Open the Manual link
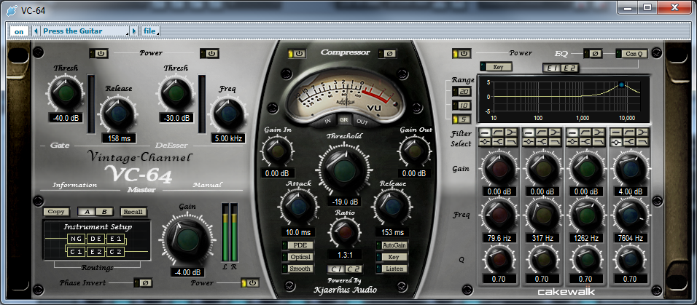This screenshot has width=697, height=305. pyautogui.click(x=207, y=185)
